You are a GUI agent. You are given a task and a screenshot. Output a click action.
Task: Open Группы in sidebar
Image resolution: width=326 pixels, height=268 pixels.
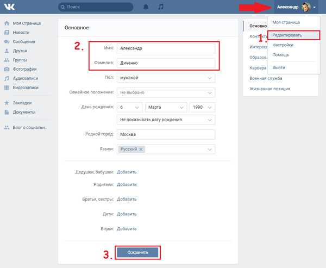pos(20,60)
